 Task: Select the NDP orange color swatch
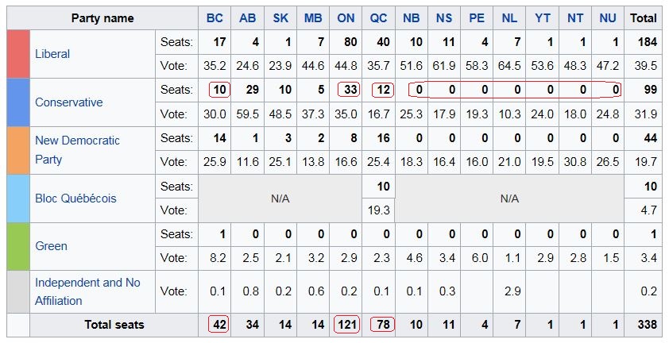tap(18, 150)
